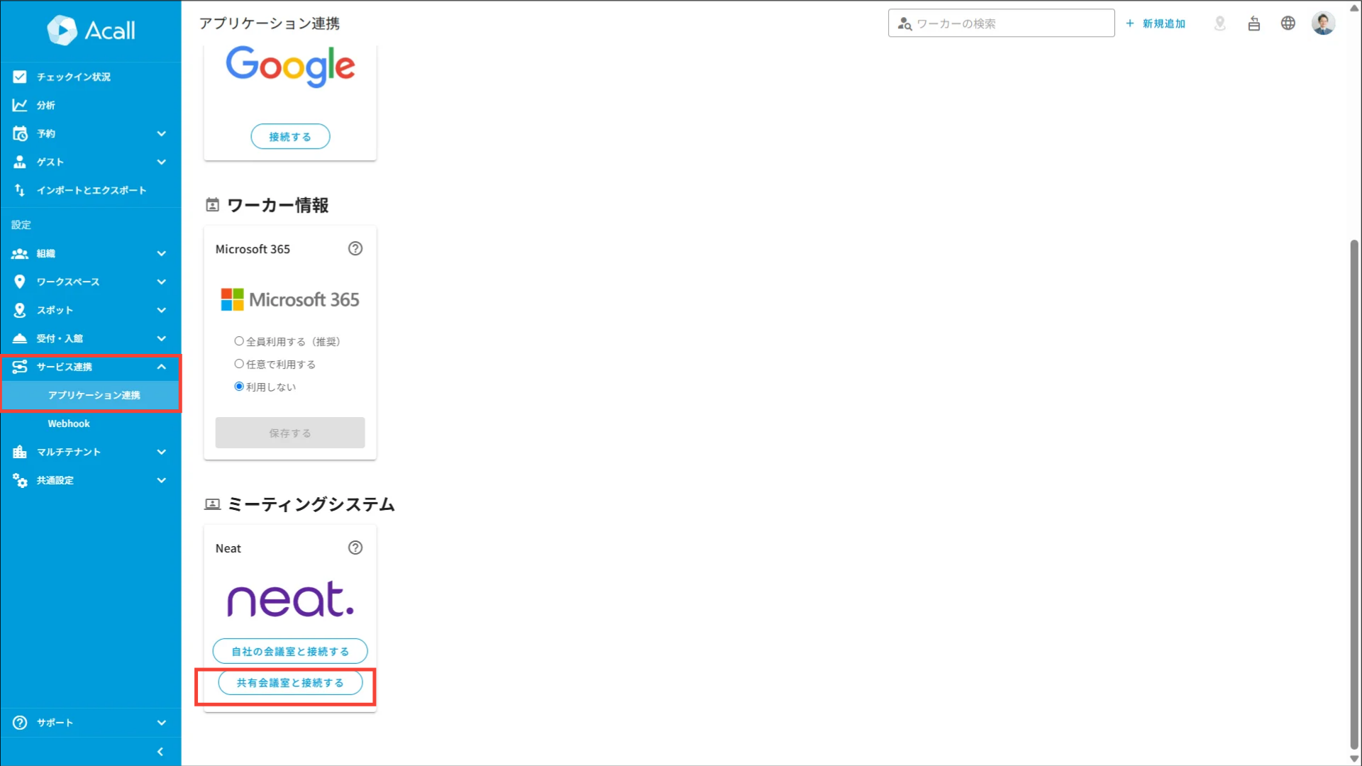Click the scrollbar down arrow
The image size is (1362, 766).
click(x=1354, y=759)
